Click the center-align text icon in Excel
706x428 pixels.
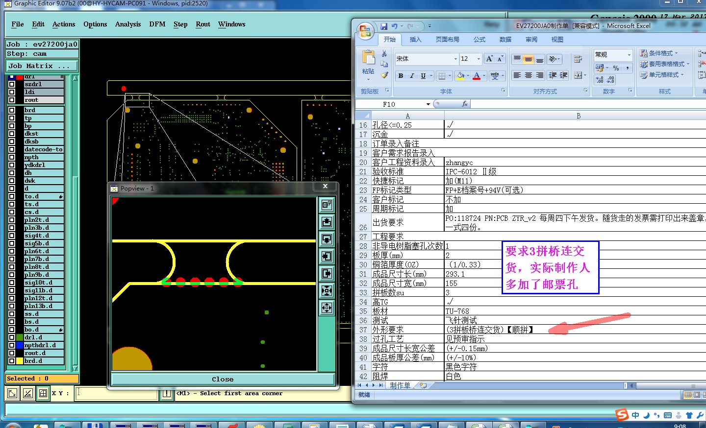point(528,75)
